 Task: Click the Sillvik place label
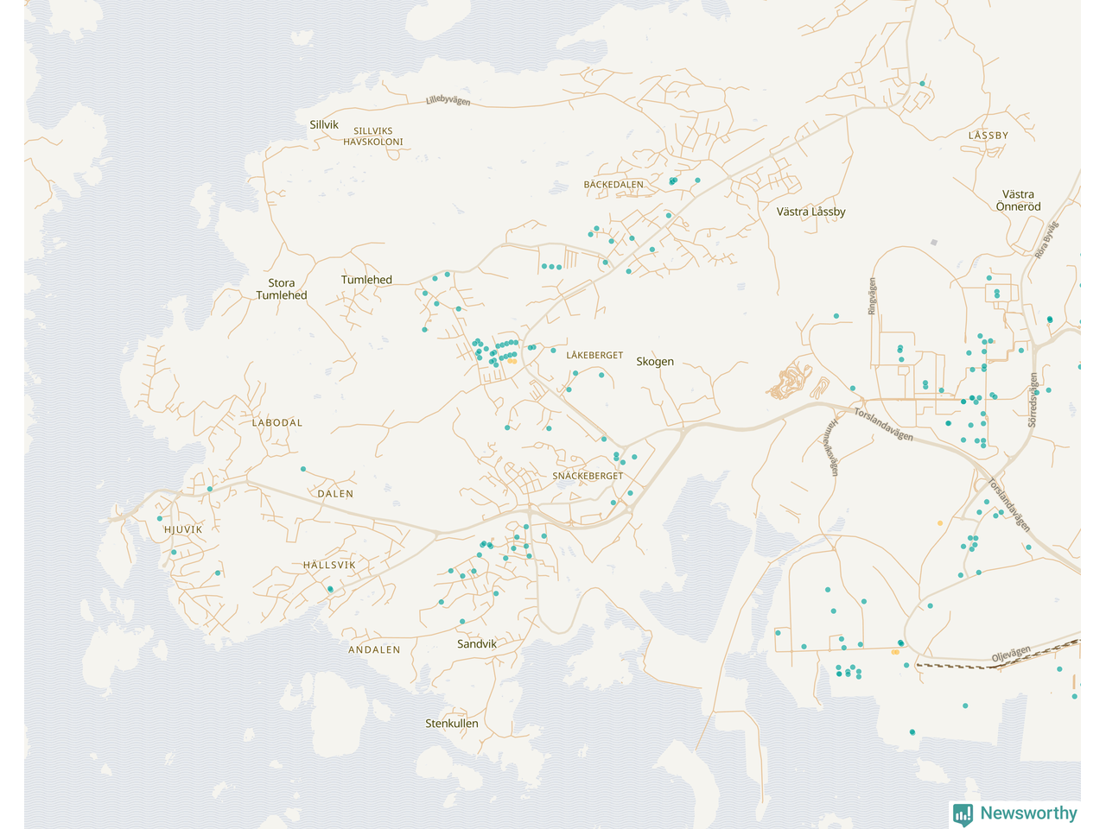324,125
